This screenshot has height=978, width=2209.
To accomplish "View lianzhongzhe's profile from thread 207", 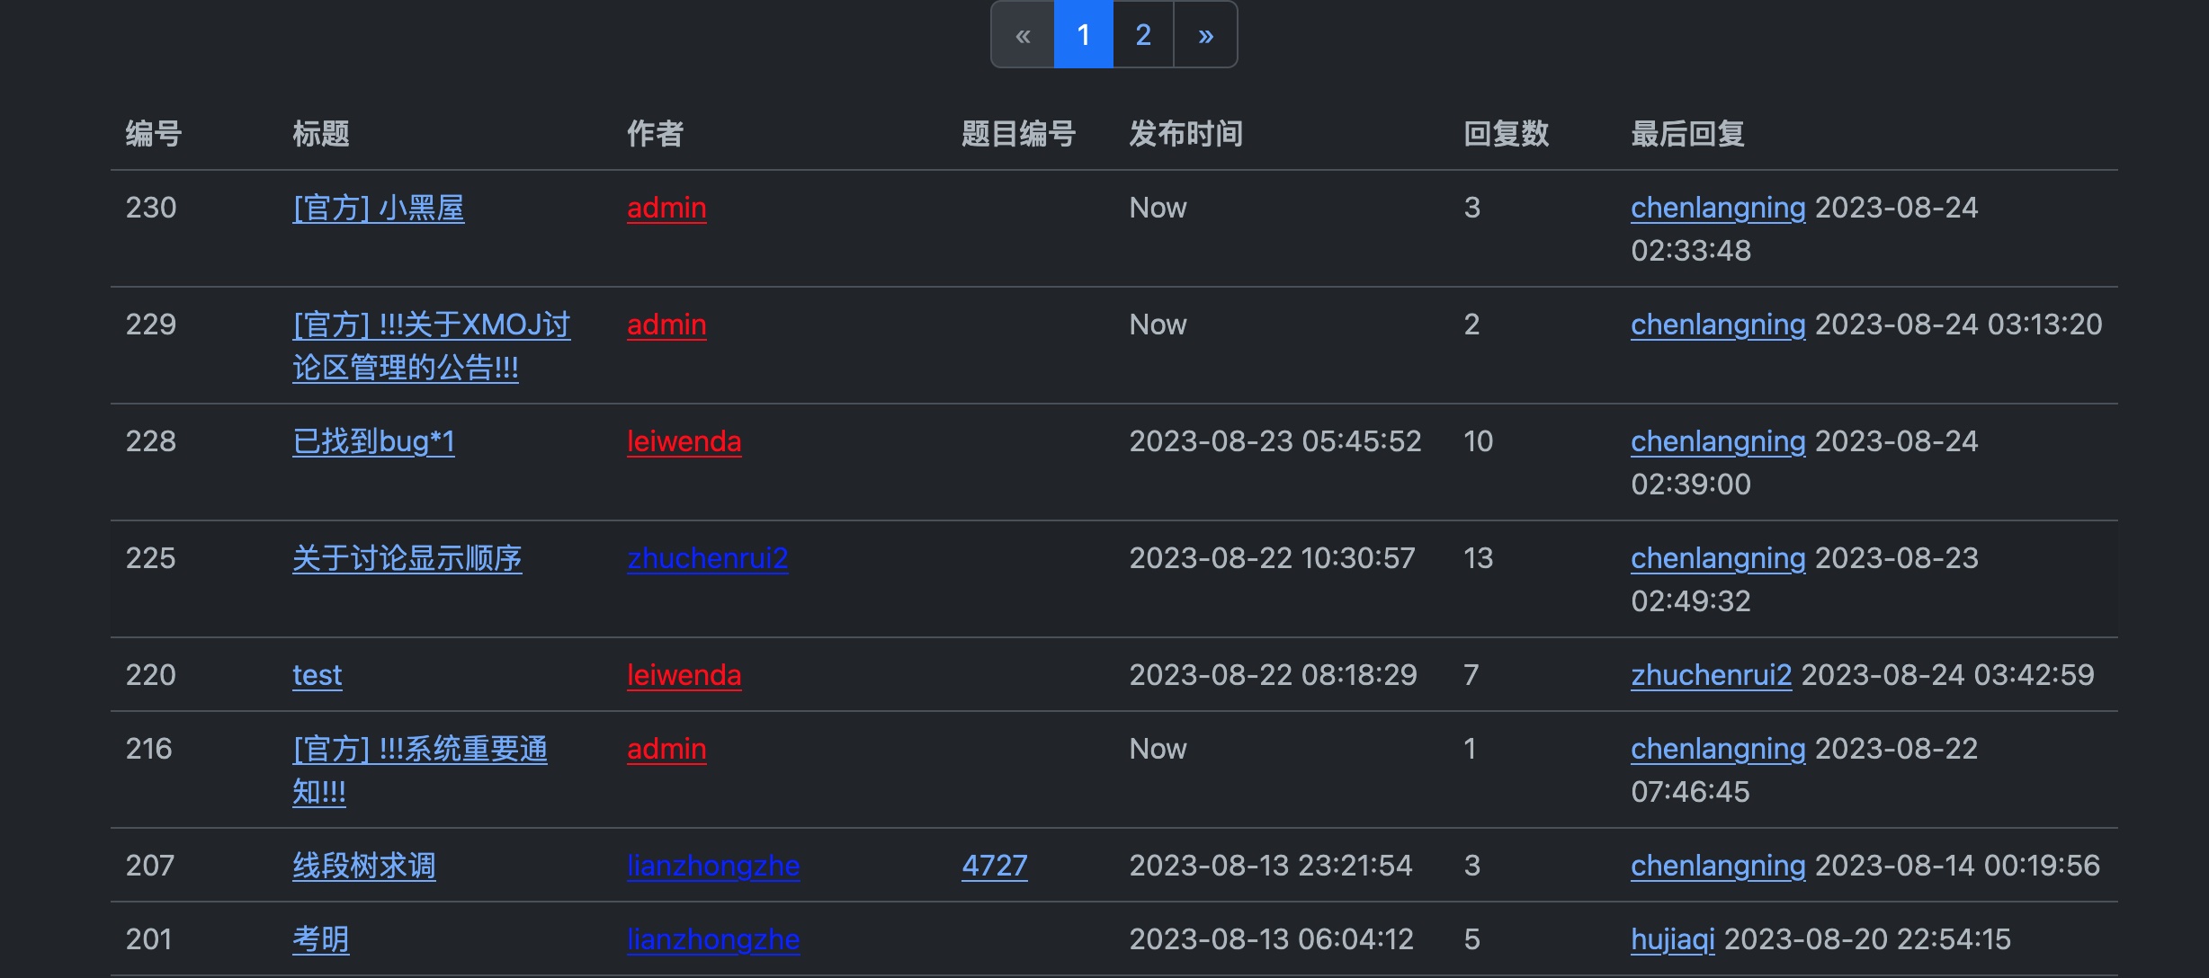I will tap(713, 865).
